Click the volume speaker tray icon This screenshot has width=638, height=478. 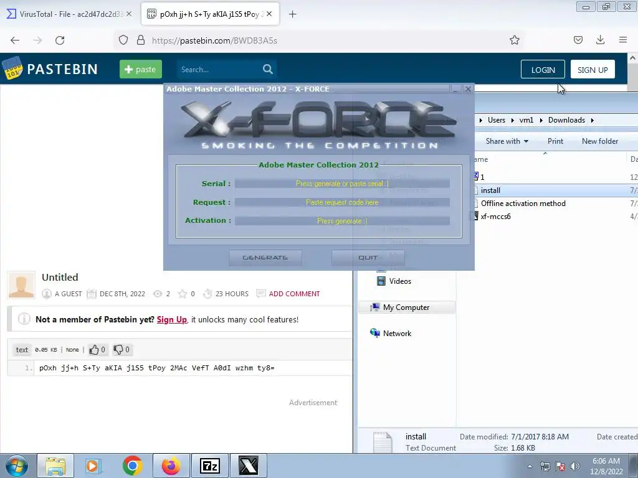click(x=574, y=466)
